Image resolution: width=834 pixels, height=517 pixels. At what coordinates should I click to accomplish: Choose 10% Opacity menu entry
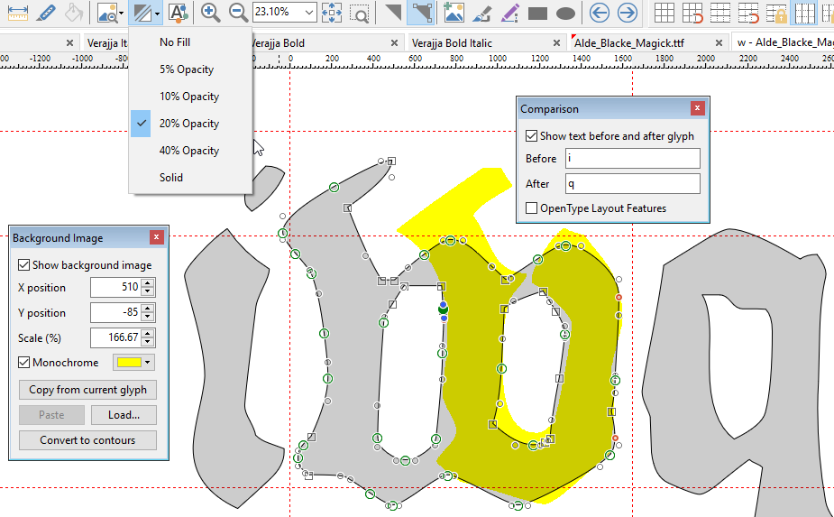click(x=190, y=97)
